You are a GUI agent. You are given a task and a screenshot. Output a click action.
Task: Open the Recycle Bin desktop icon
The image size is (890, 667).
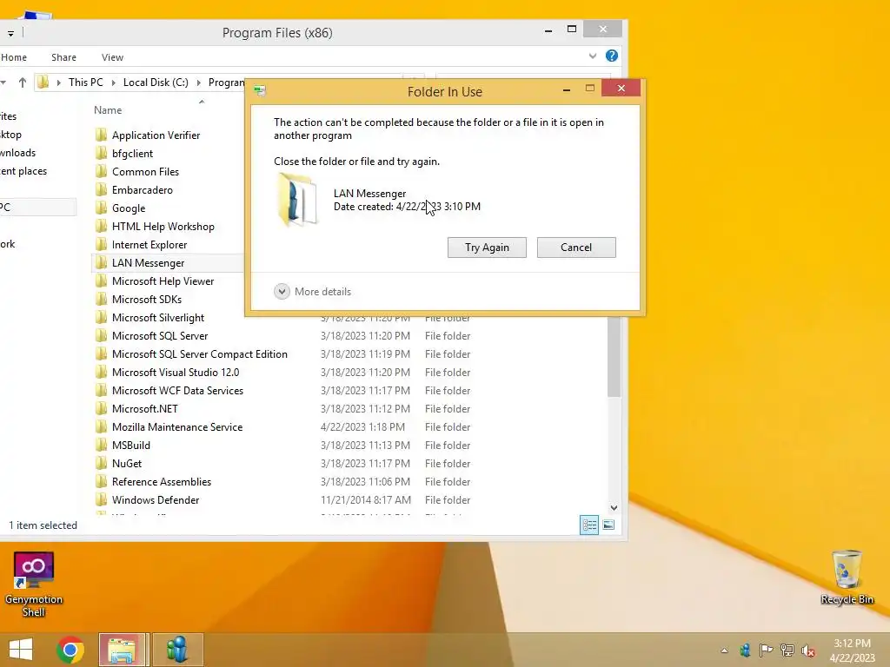[x=847, y=578]
